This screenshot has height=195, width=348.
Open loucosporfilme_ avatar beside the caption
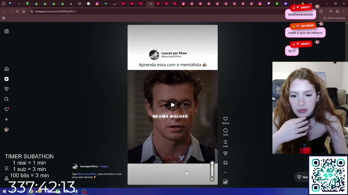(75, 166)
